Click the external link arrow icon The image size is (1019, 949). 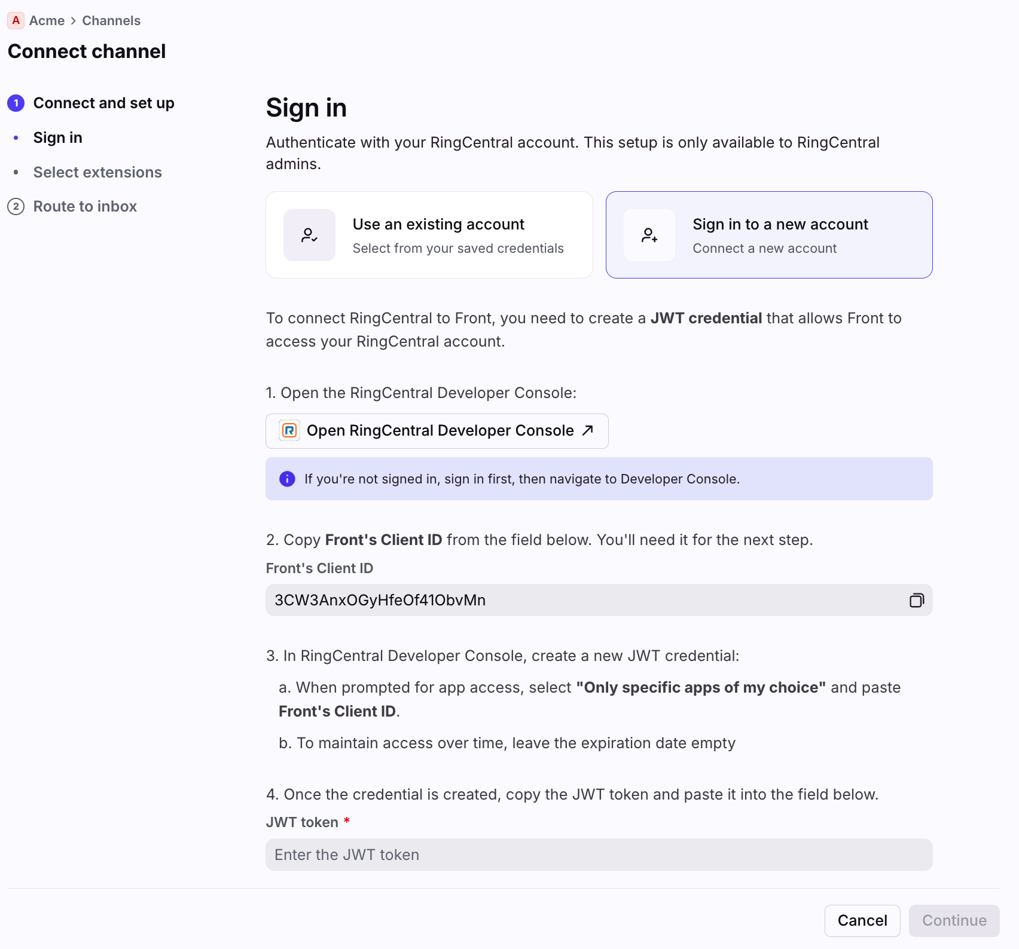pos(588,430)
